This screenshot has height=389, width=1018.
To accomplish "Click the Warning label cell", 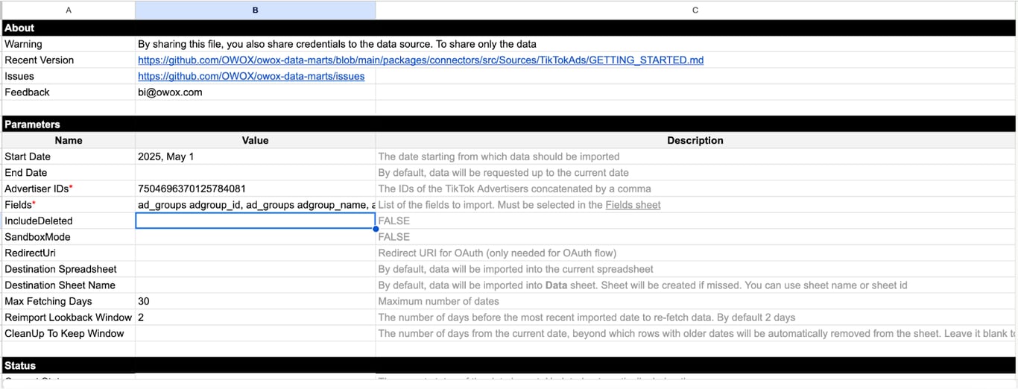I will point(69,44).
